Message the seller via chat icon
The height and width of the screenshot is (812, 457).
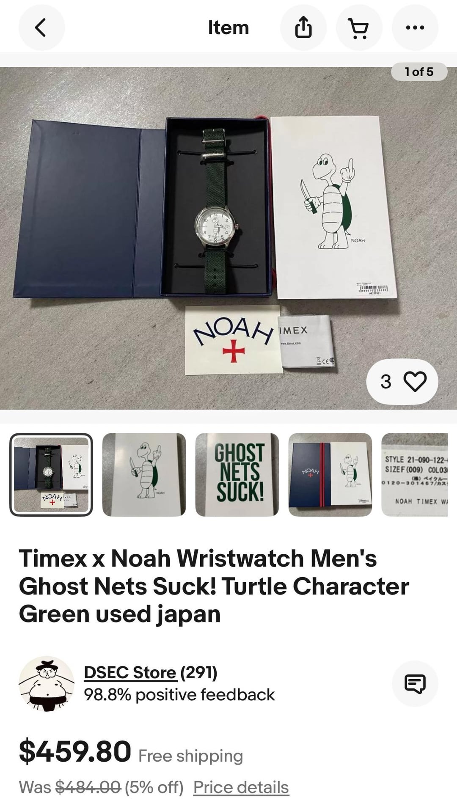coord(415,683)
